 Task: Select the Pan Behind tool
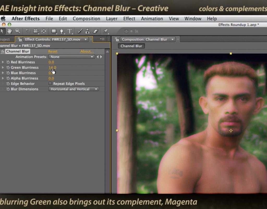pyautogui.click(x=44, y=31)
